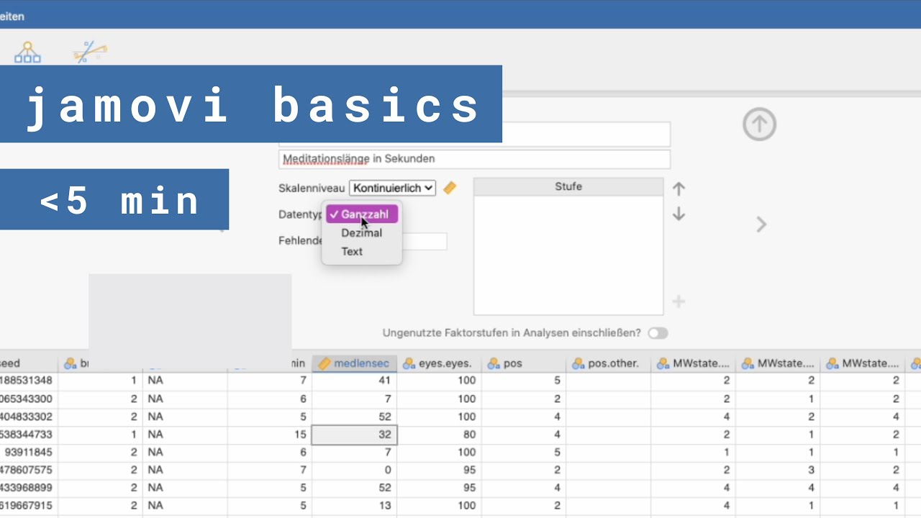Select the medlensec column header
This screenshot has width=921, height=518.
point(354,363)
